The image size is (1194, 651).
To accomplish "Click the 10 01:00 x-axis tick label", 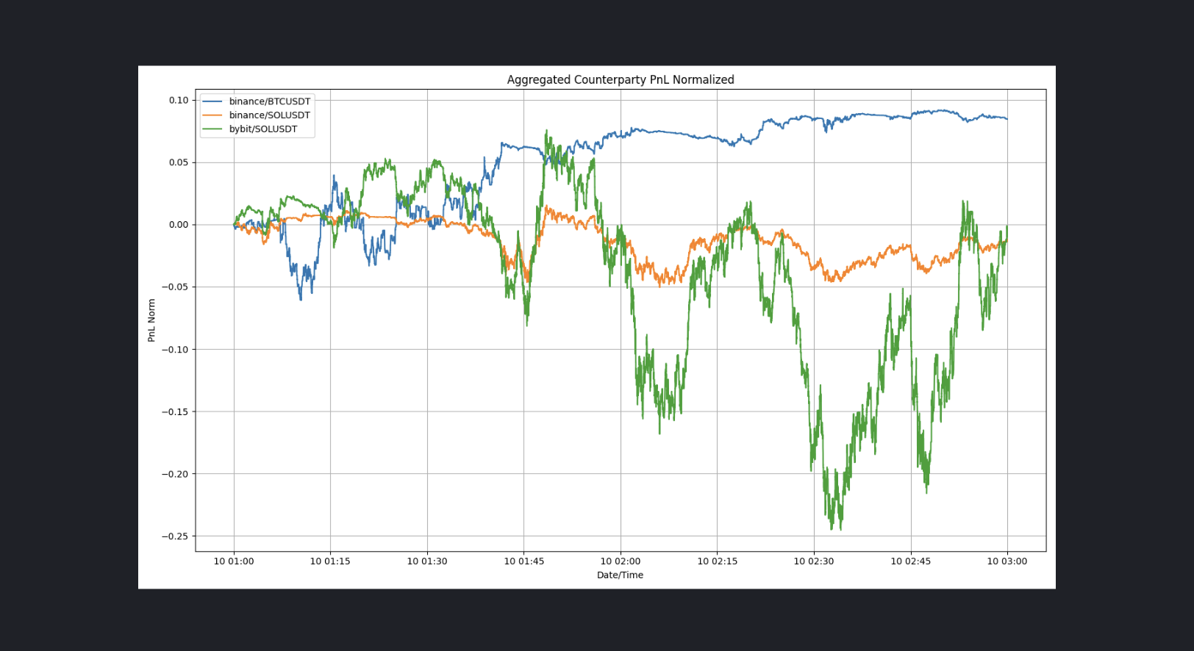I will pos(234,561).
